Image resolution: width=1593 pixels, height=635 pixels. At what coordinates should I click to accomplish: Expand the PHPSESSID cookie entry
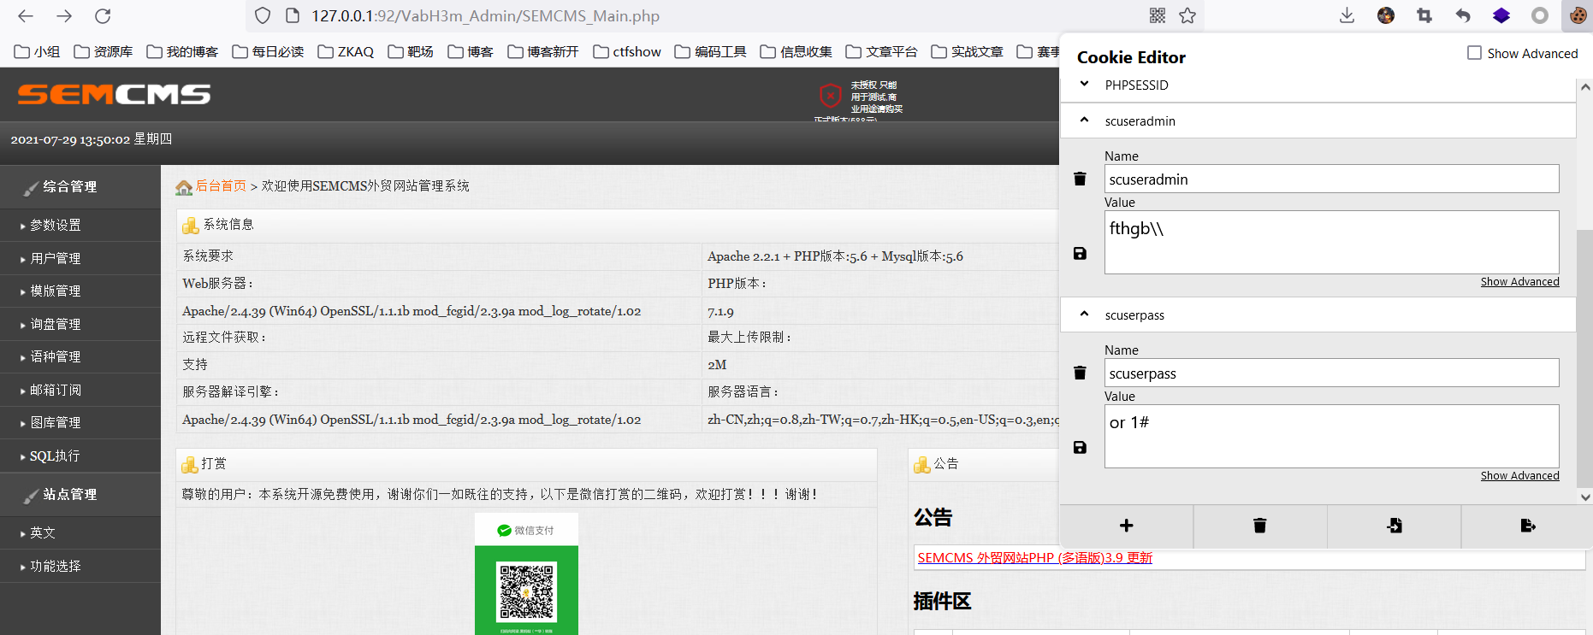1085,85
